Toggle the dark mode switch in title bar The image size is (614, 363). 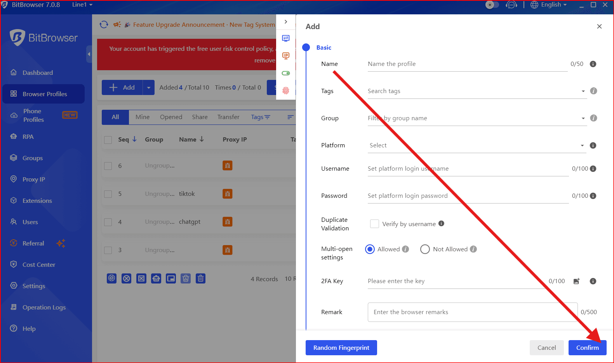pos(492,5)
